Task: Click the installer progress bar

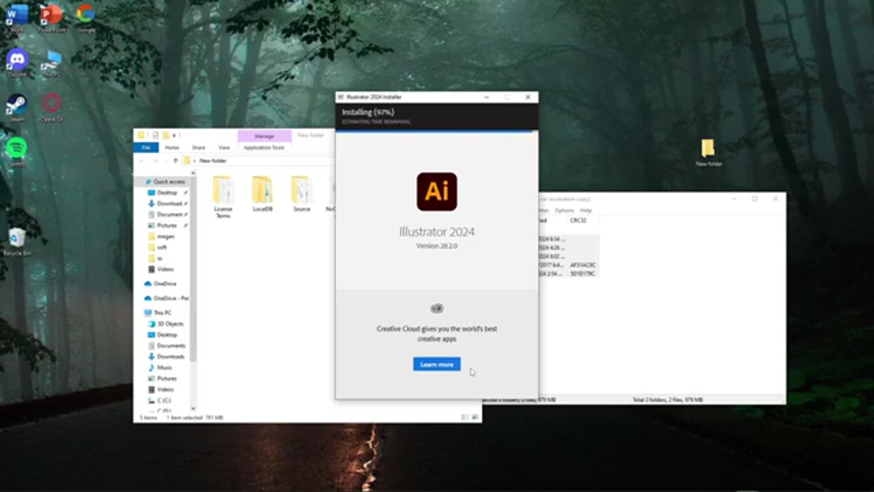Action: 437,130
